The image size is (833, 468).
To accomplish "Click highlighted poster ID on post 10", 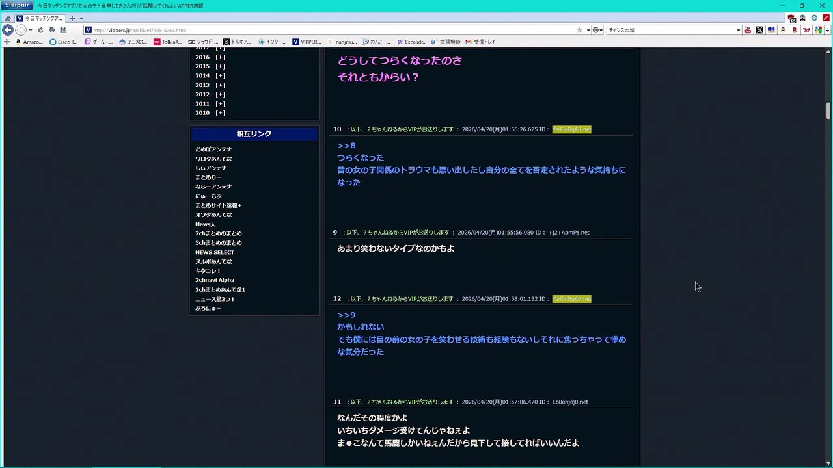I will pyautogui.click(x=571, y=129).
